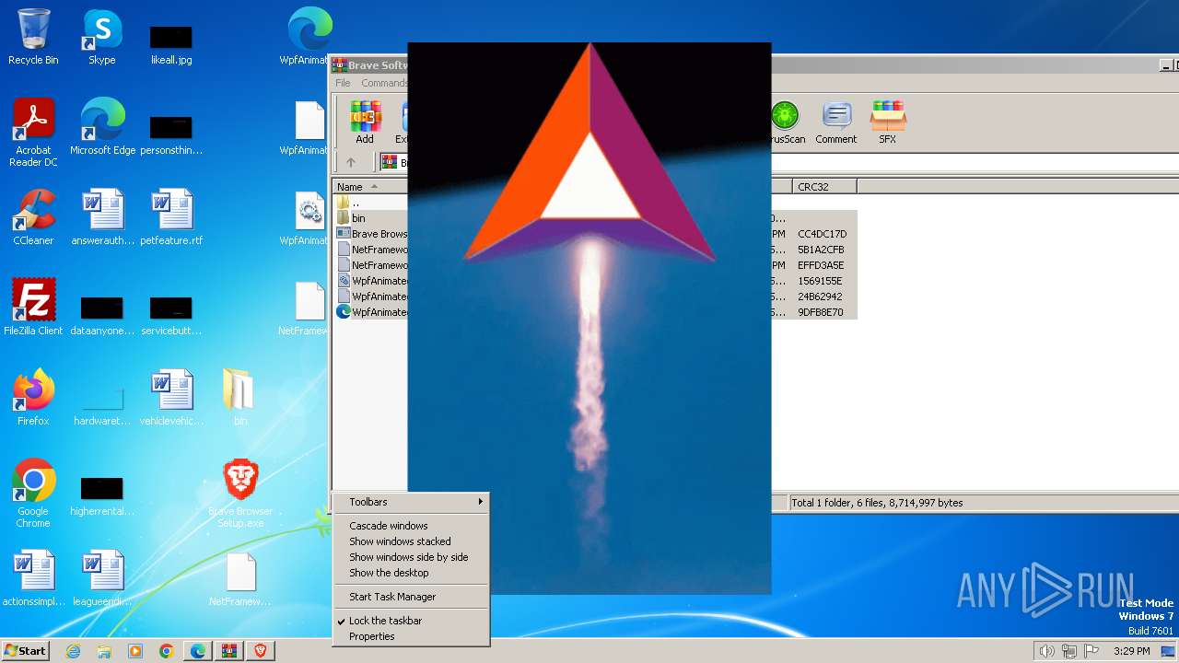The width and height of the screenshot is (1179, 663).
Task: Click the Edge taskbar button
Action: 198,651
